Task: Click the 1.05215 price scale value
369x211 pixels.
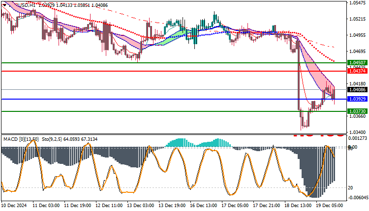Action: pyautogui.click(x=358, y=19)
